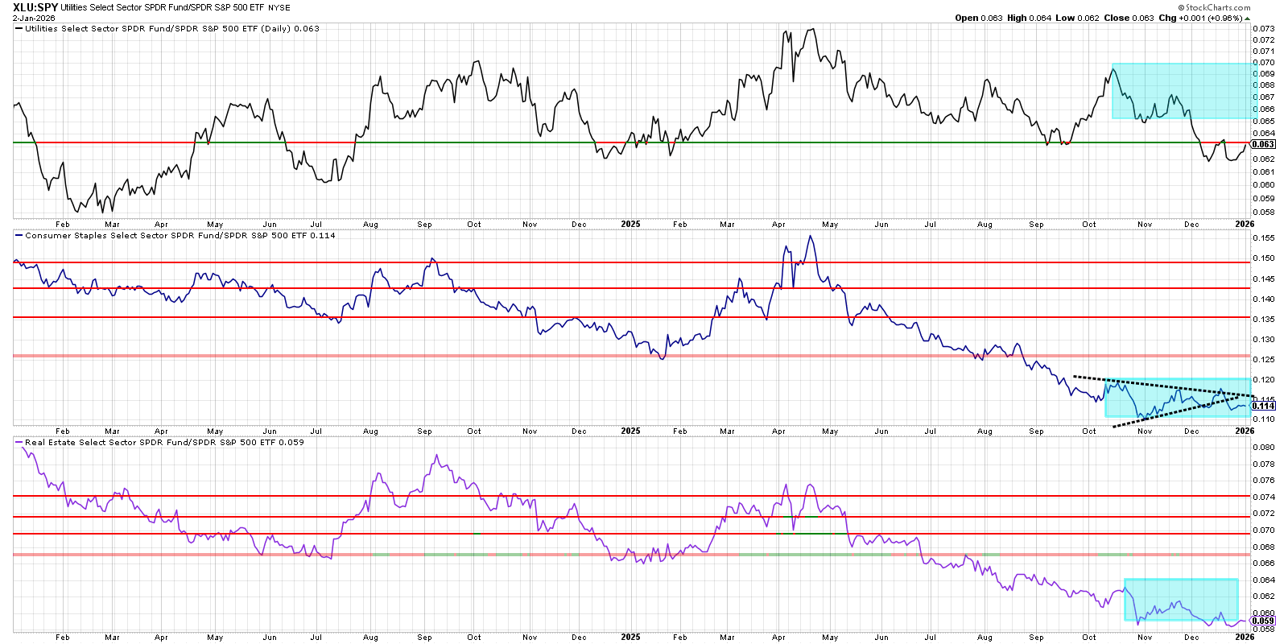This screenshot has height=644, width=1288.
Task: Click the 2025 year label under Real Estate panel
Action: [x=630, y=637]
